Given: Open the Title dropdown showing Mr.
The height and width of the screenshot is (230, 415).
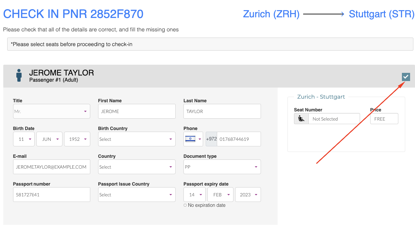Looking at the screenshot, I should (x=52, y=111).
